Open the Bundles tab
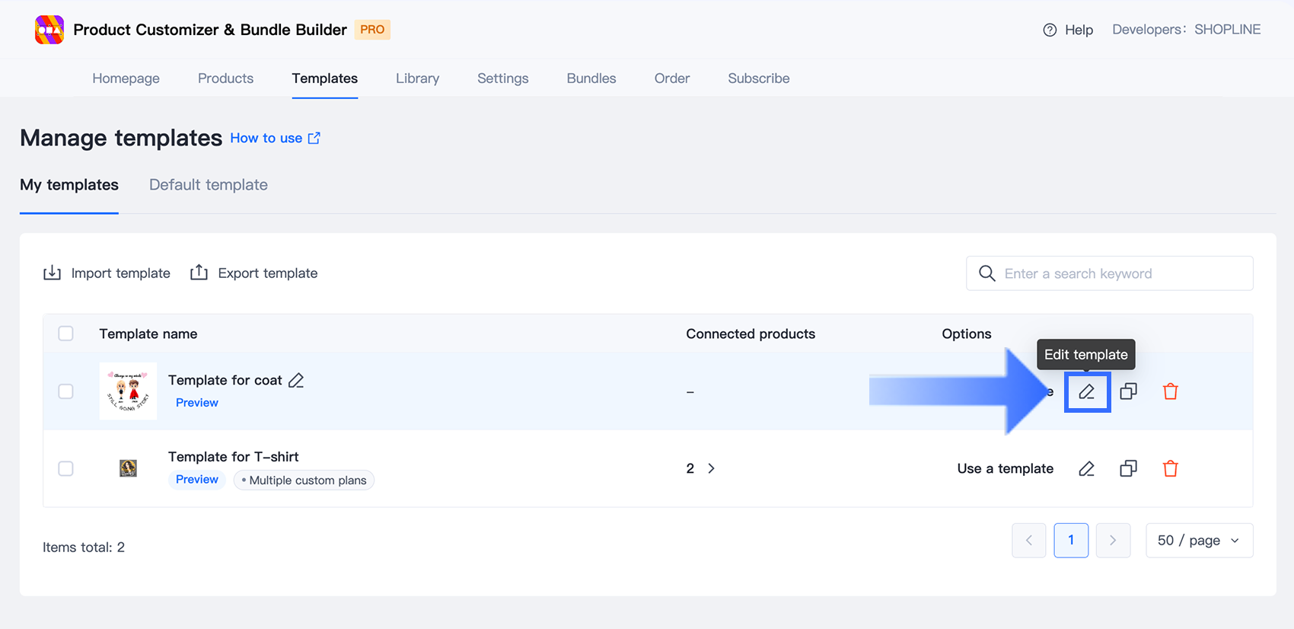 591,78
